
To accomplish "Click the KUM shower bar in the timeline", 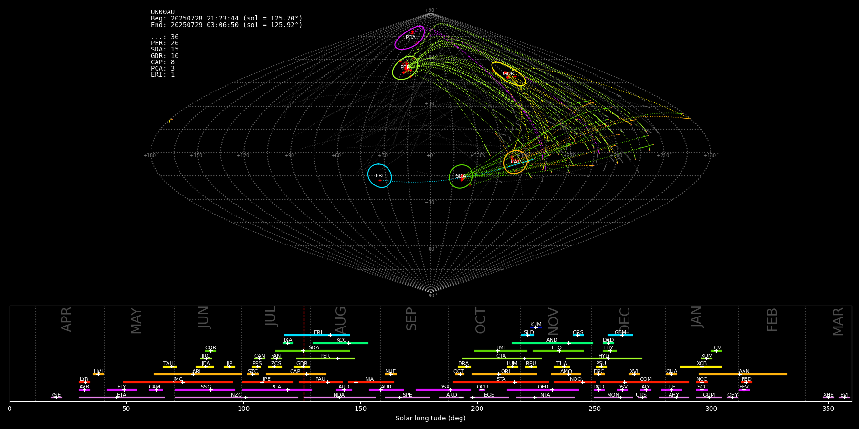I will pos(536,327).
